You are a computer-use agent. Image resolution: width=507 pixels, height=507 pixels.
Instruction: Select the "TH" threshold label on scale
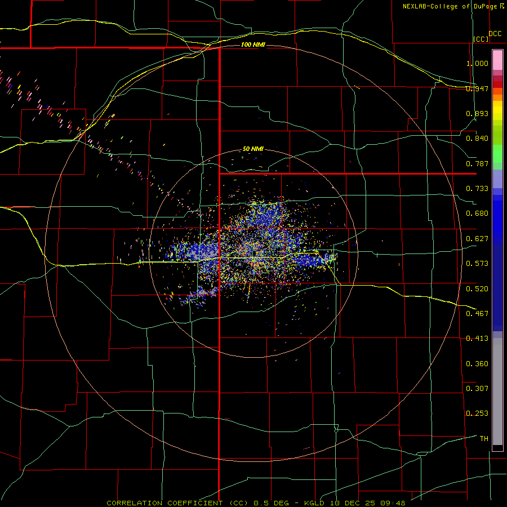484,438
